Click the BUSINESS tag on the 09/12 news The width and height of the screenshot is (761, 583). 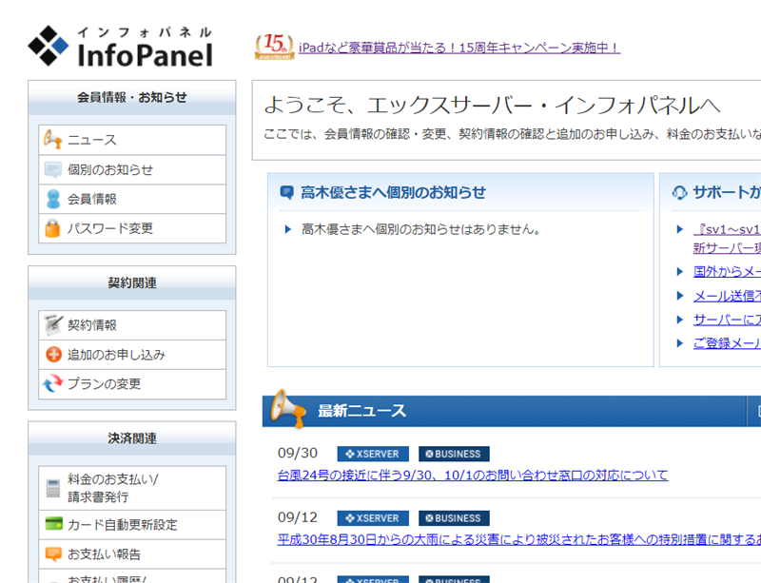pos(454,518)
